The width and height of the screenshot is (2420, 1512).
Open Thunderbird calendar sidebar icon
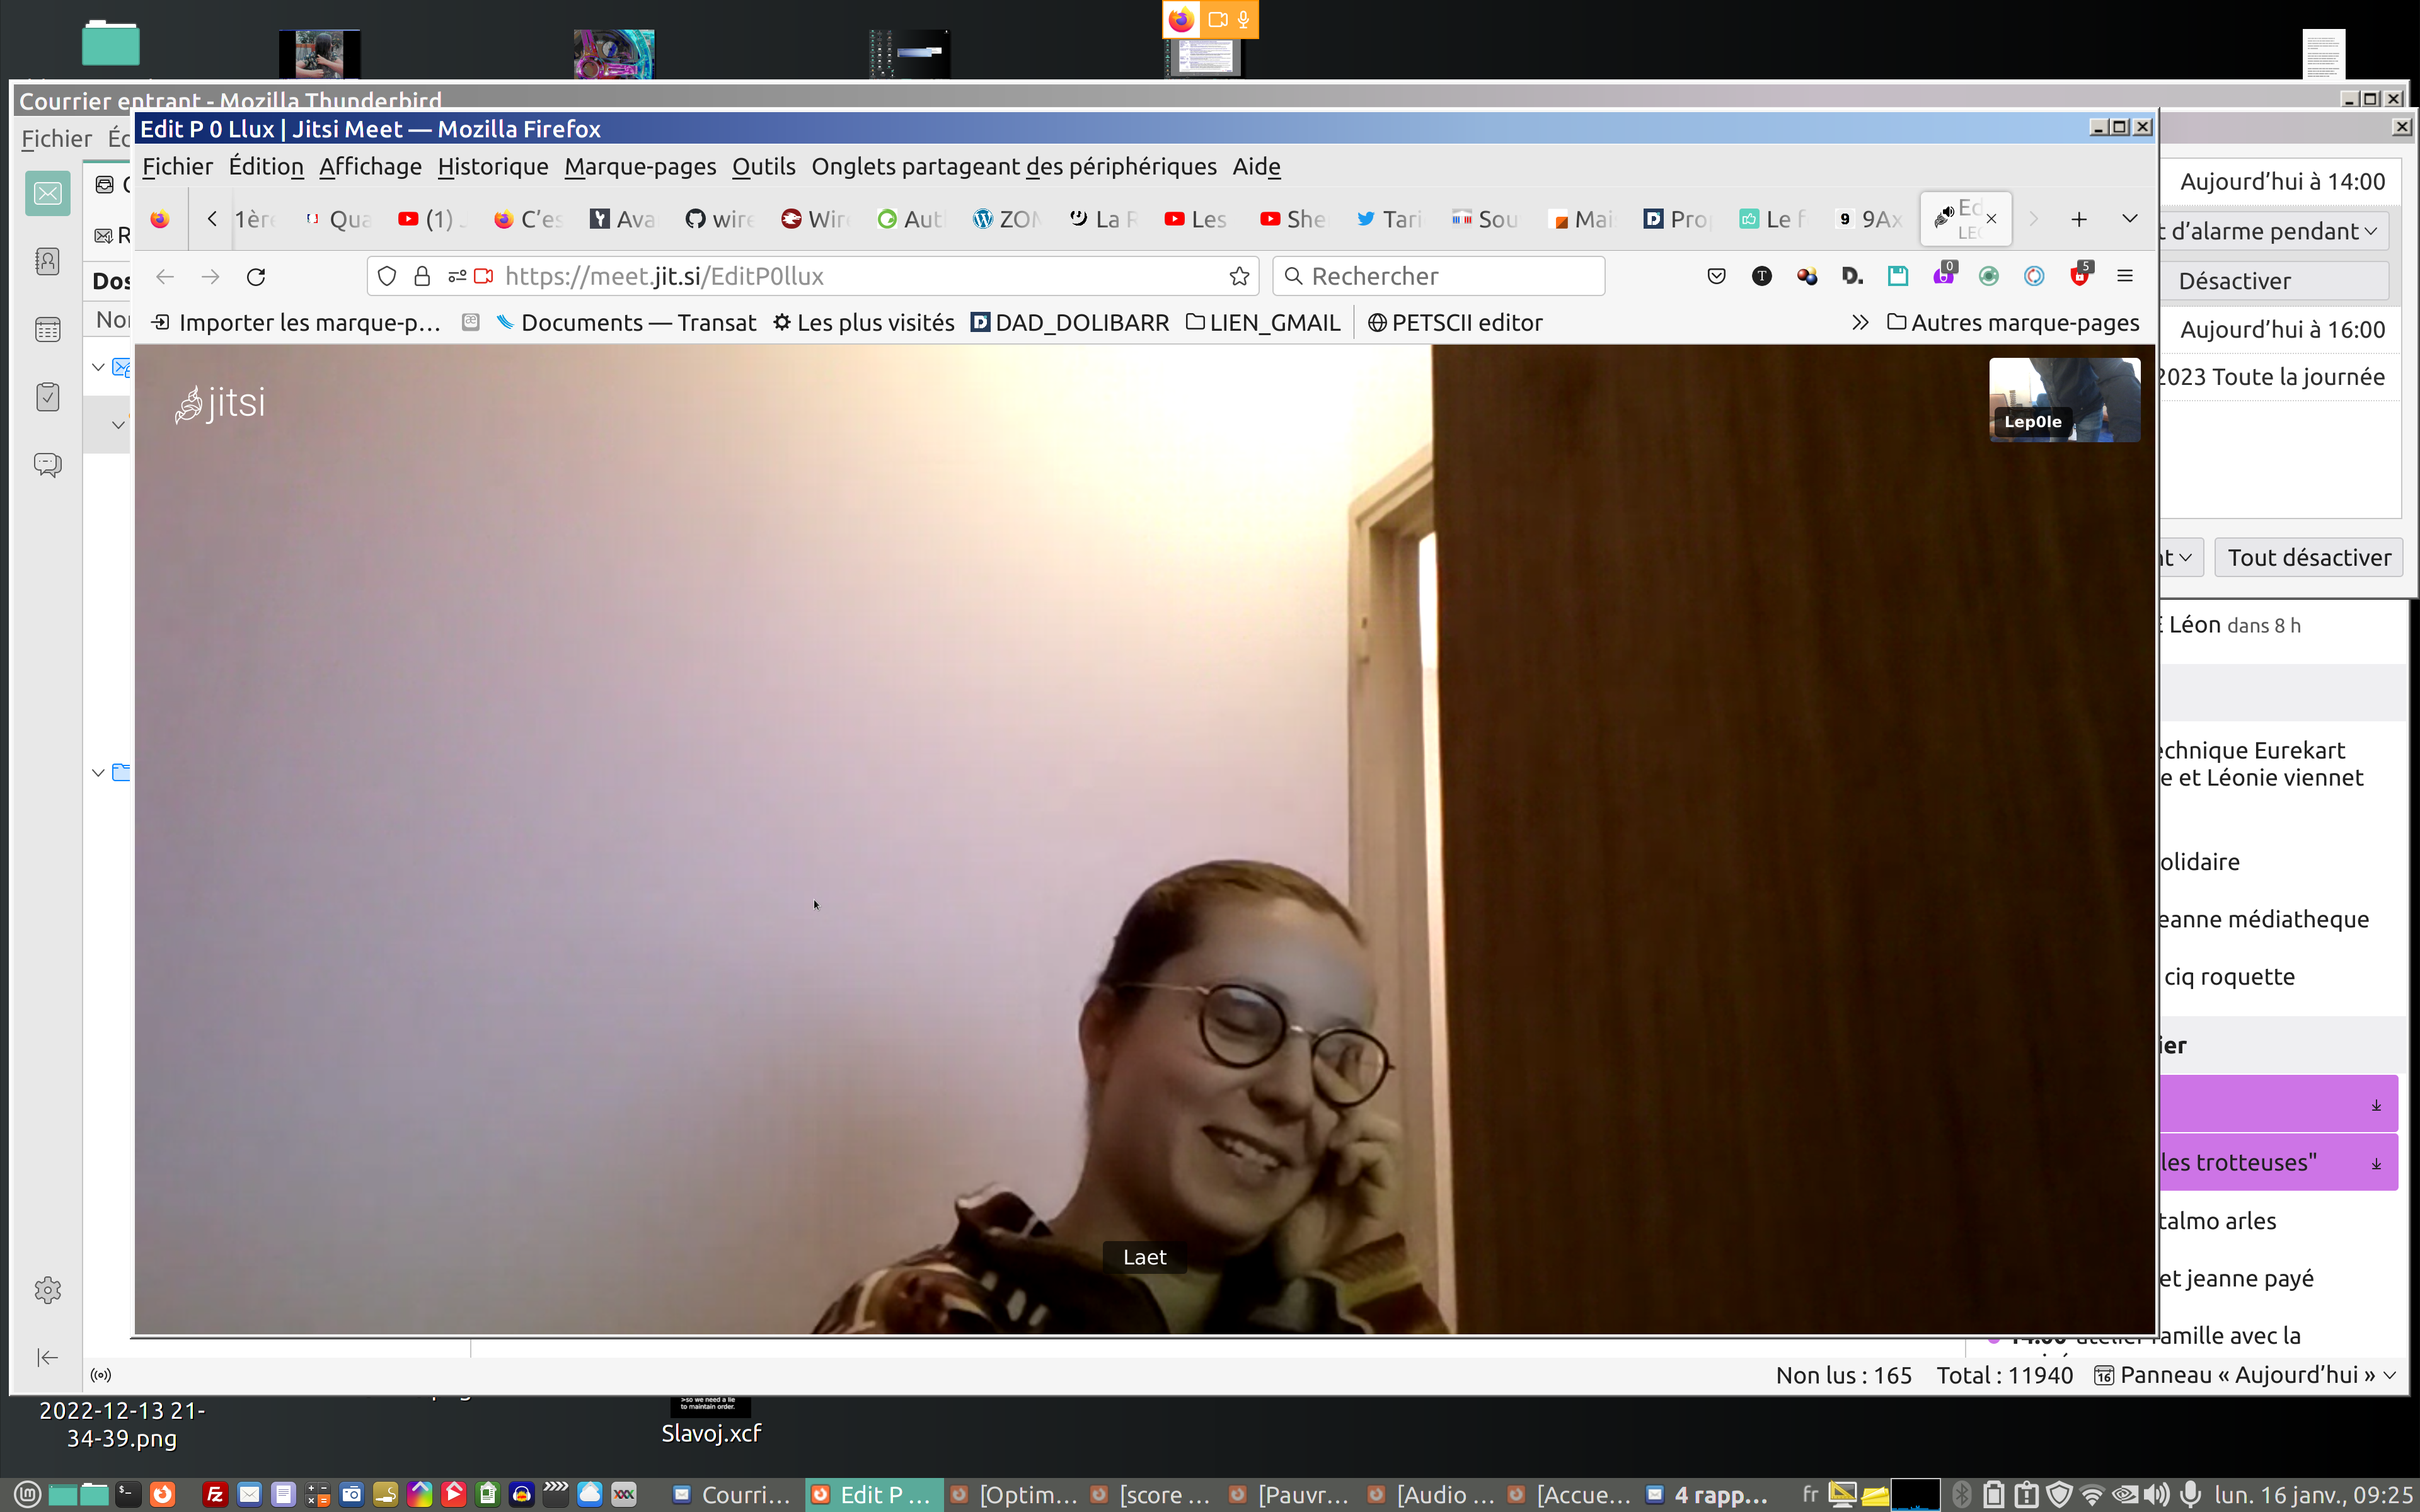(x=47, y=329)
